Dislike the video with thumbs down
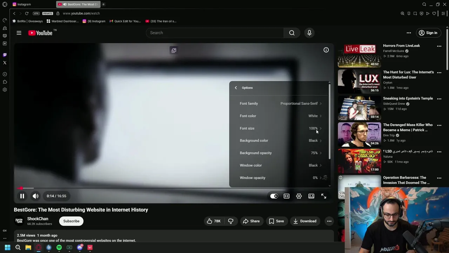Image resolution: width=449 pixels, height=253 pixels. tap(231, 221)
